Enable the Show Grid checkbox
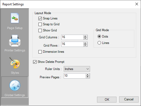141x106 pixels. (40, 30)
